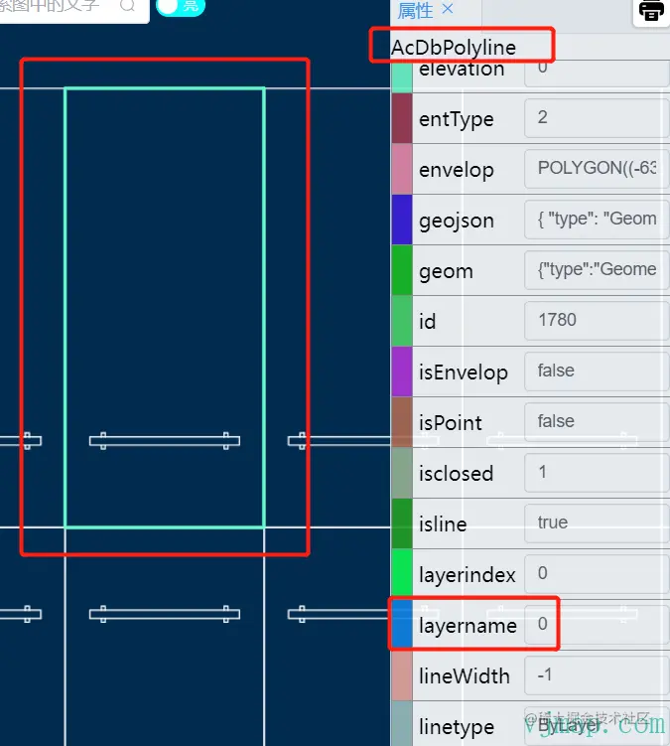The height and width of the screenshot is (746, 670).
Task: Click the geojson property label
Action: pos(456,221)
